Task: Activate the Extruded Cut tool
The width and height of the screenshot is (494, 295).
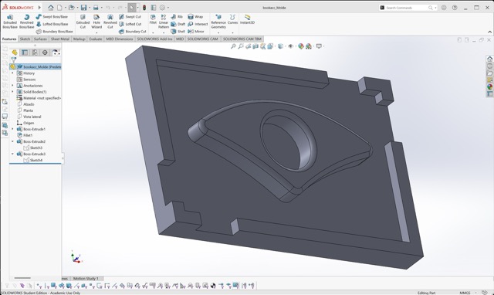Action: (x=83, y=22)
